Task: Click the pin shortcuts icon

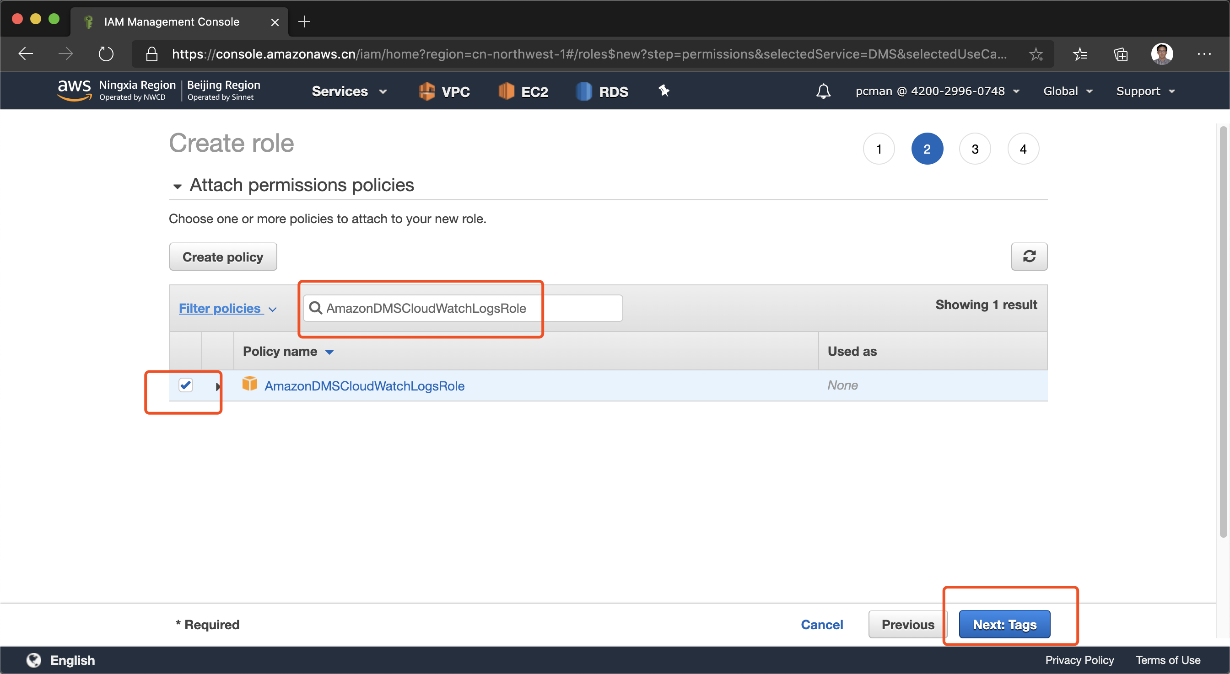Action: 663,91
